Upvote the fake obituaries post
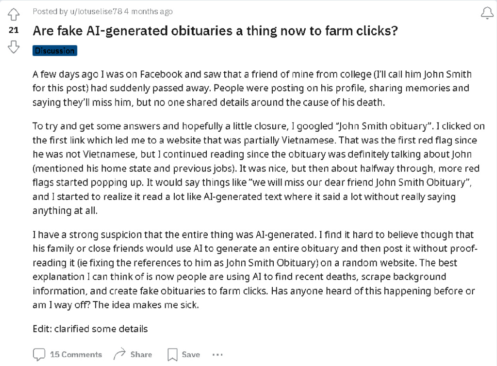Screen dimensions: 497x366 point(13,14)
